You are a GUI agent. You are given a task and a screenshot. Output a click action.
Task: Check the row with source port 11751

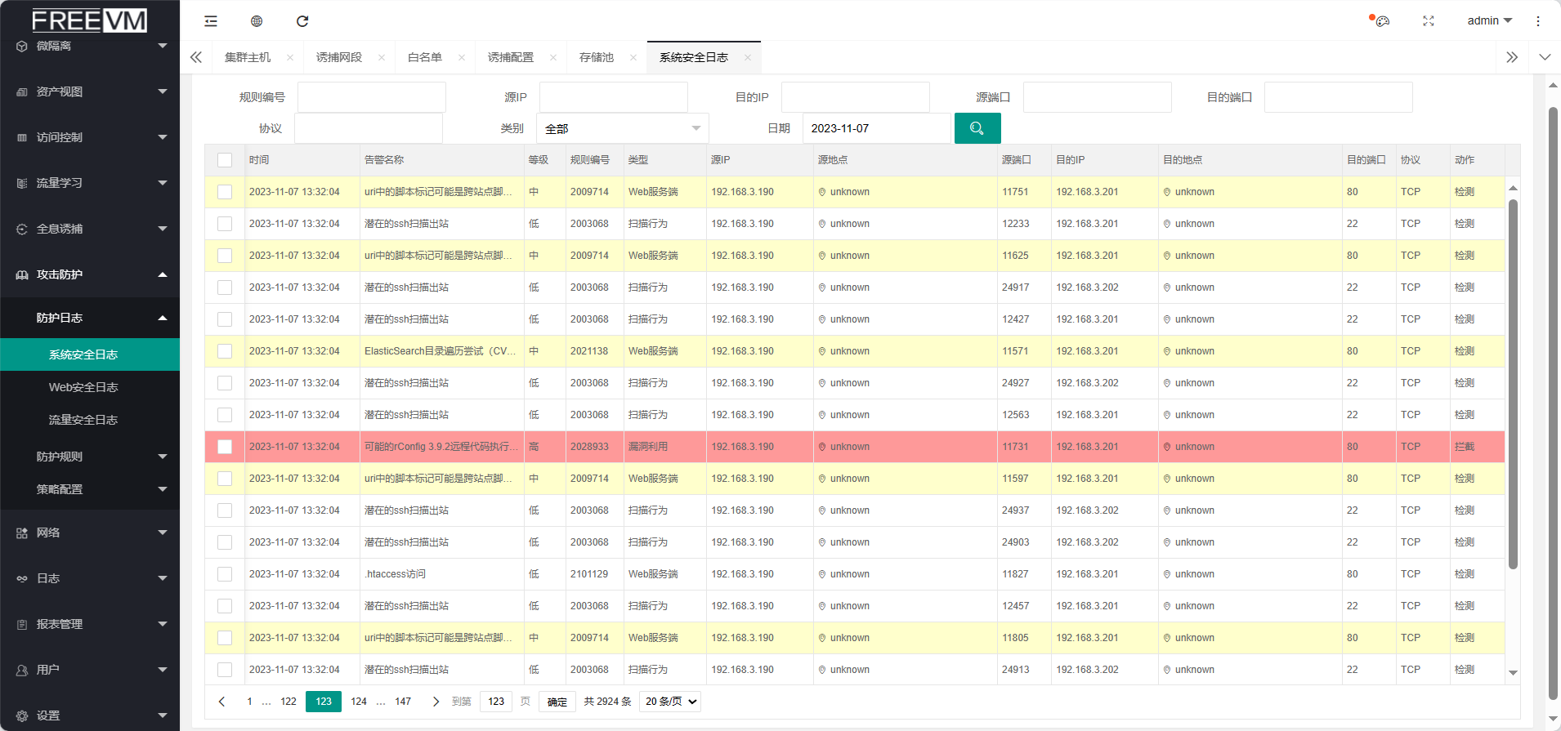point(225,192)
